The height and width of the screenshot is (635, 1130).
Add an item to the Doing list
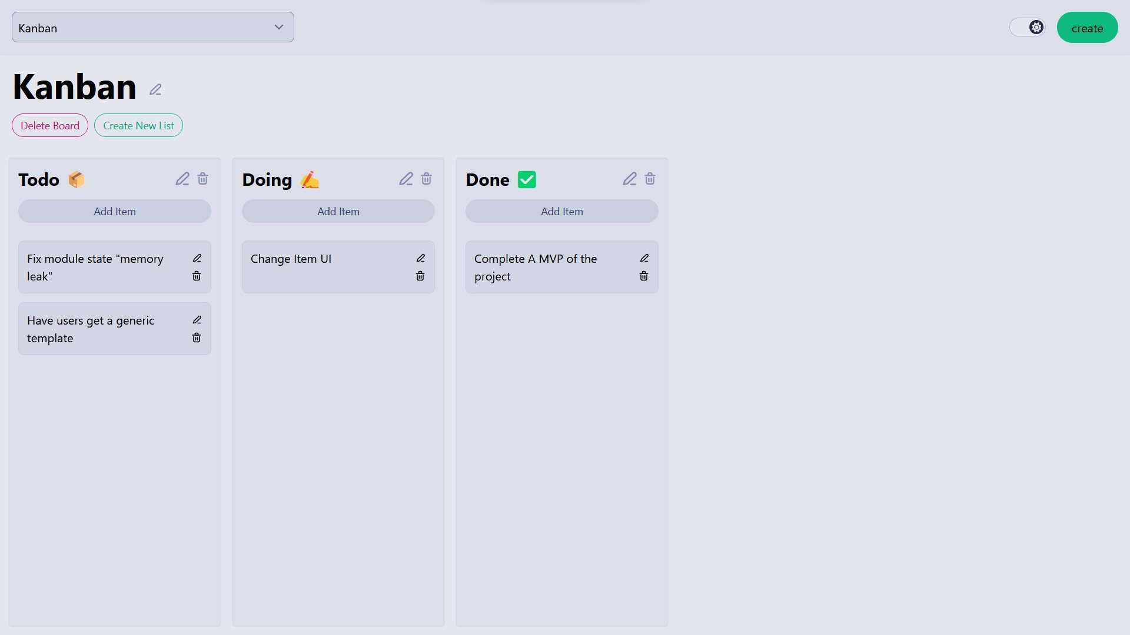[x=338, y=211]
